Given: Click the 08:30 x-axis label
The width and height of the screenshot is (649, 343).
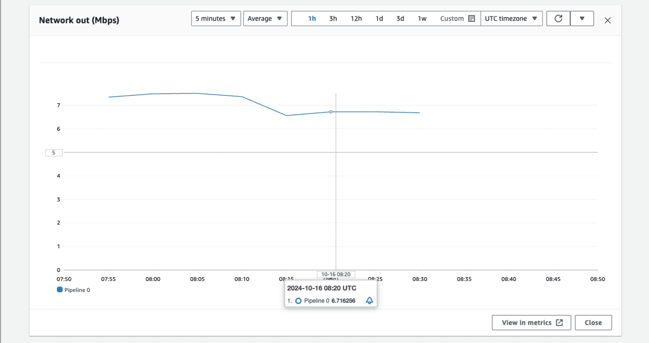Looking at the screenshot, I should (420, 279).
